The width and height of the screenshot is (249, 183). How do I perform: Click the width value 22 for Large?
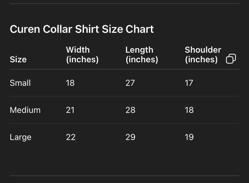pos(70,137)
